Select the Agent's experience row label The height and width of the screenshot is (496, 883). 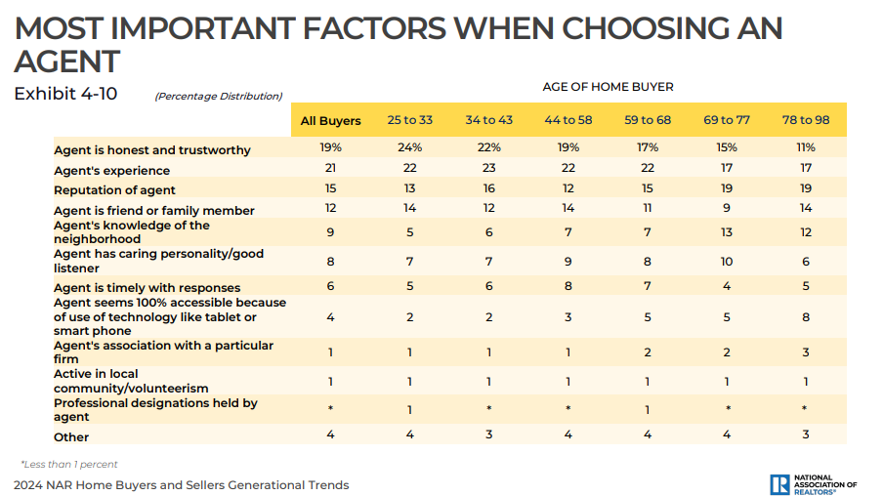pos(111,171)
